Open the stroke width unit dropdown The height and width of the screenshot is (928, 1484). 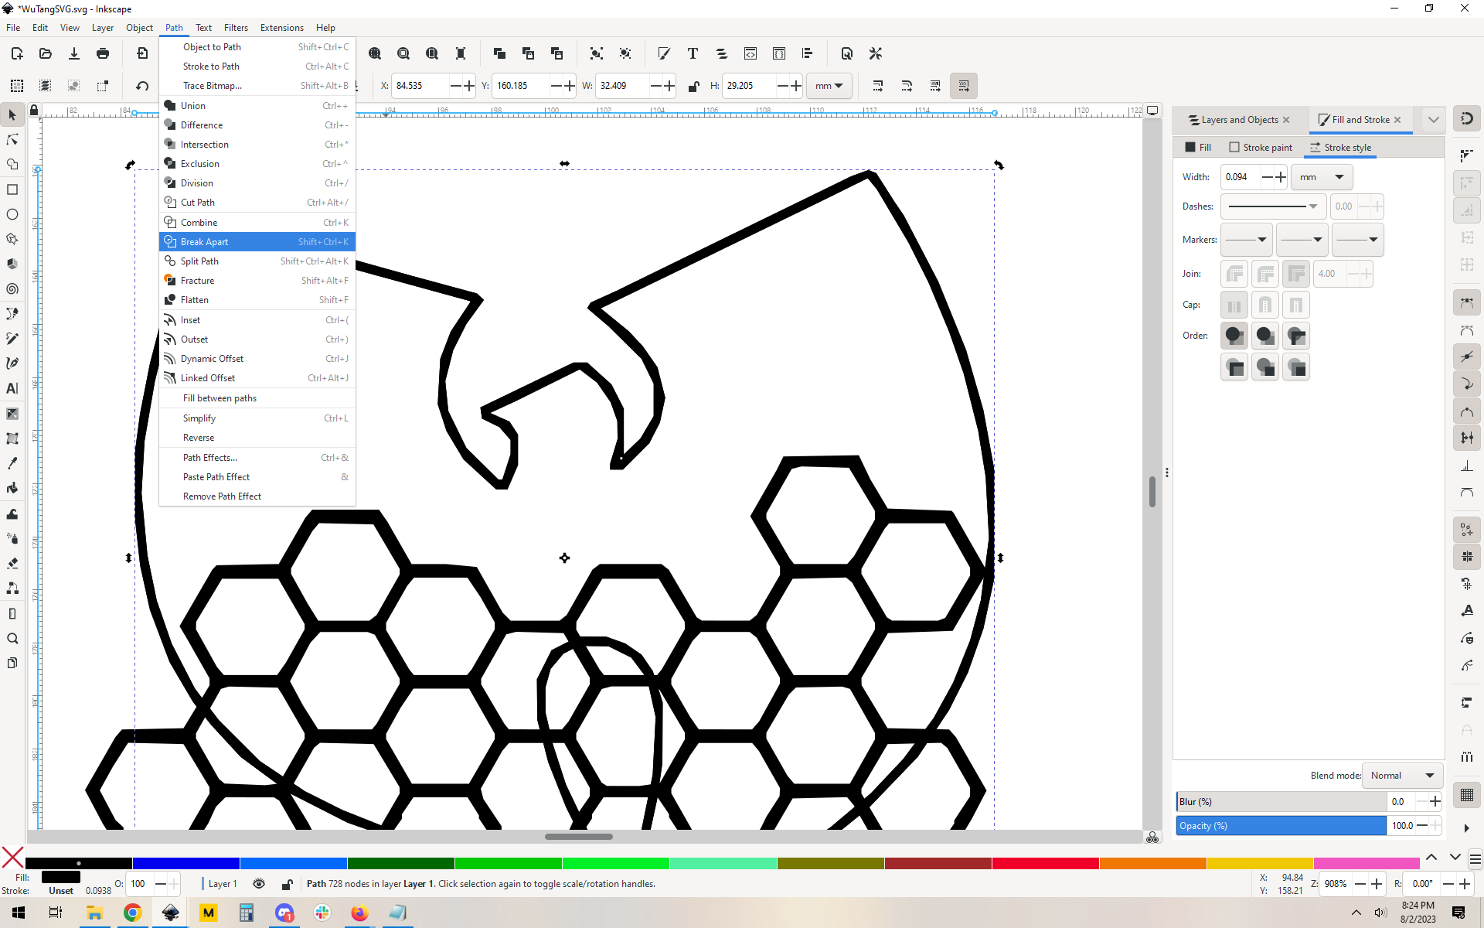point(1322,177)
